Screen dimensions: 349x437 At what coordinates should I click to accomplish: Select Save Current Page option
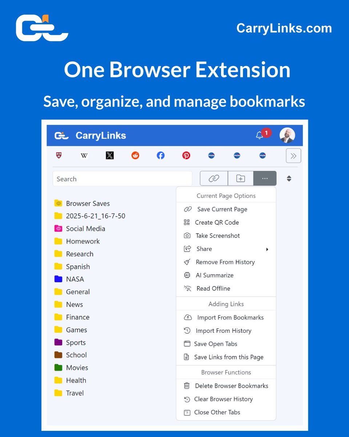(226, 209)
